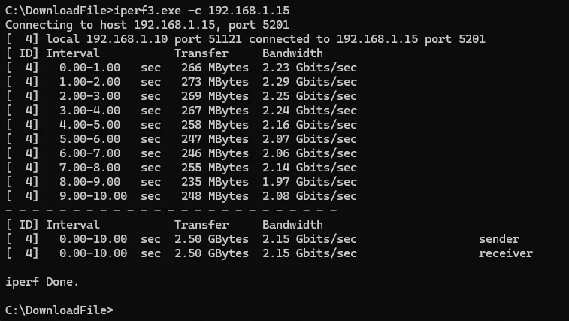Screen dimensions: 569x321
Task: Click the 1.97 Gbits/sec bandwidth value
Action: pos(310,182)
